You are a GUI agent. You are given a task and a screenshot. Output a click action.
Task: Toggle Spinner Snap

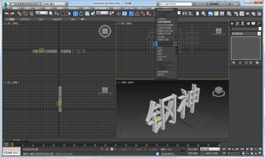pos(149,14)
